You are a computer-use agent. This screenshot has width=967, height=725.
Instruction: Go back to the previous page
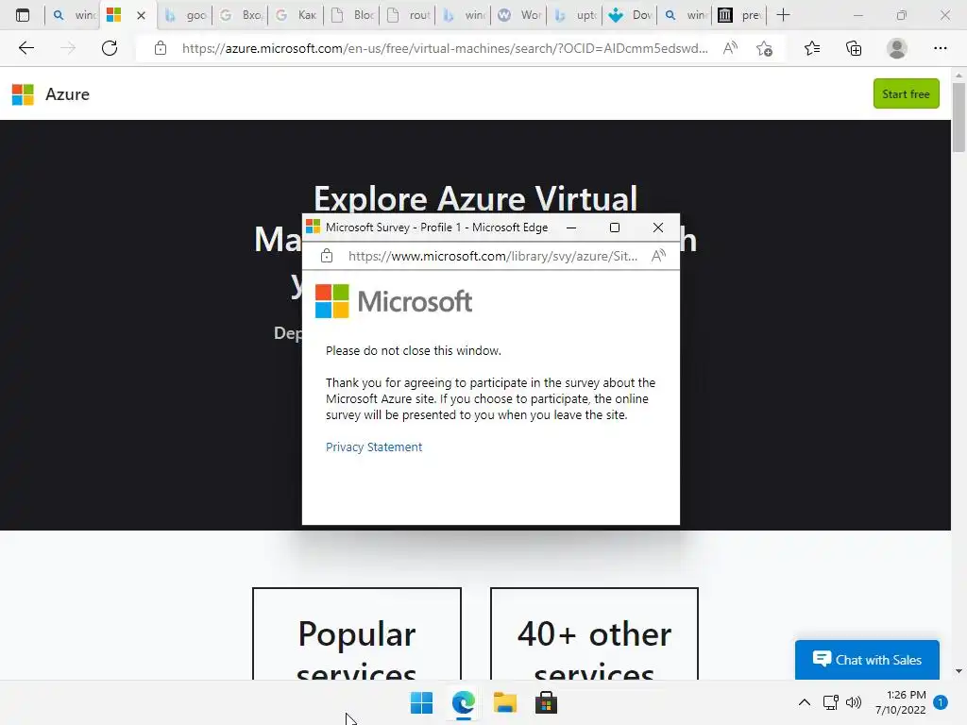pos(25,48)
